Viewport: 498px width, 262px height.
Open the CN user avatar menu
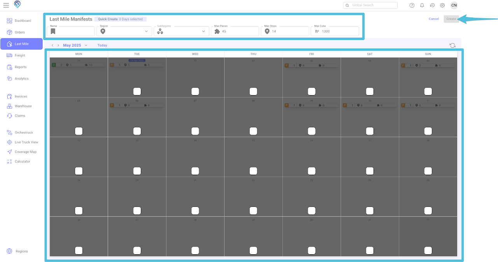pyautogui.click(x=454, y=5)
